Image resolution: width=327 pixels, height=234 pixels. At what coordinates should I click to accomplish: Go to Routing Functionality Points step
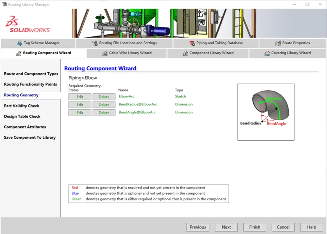point(31,84)
